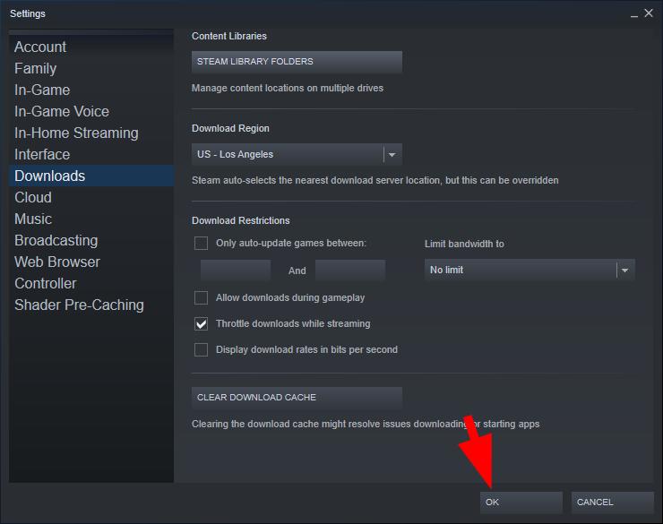Select the In-Game Voice category

91,112
